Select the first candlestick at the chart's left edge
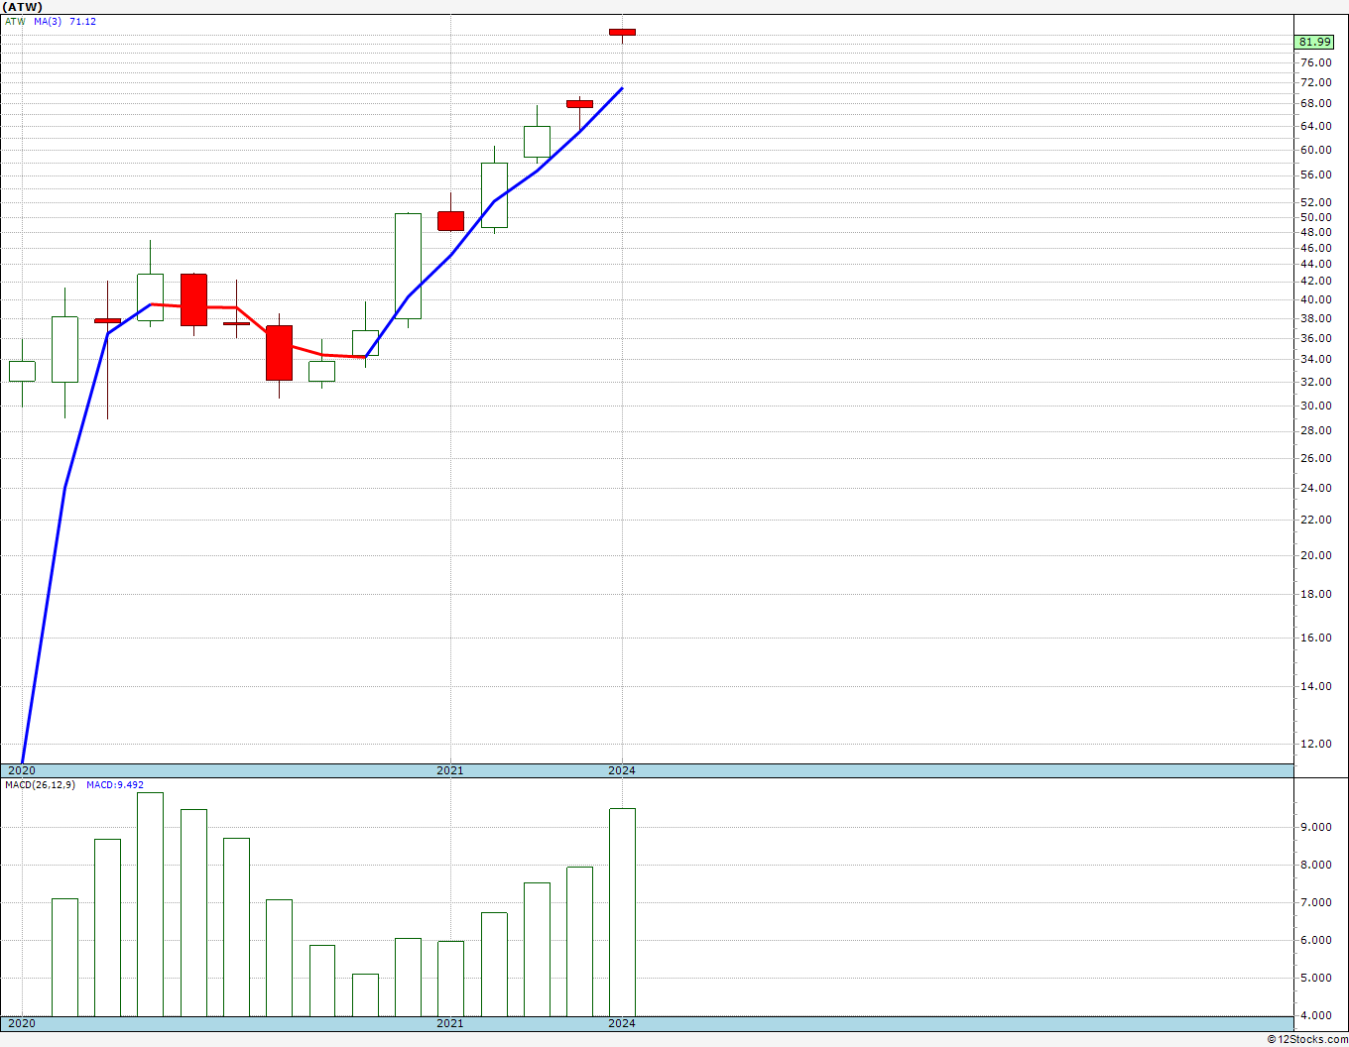 [22, 371]
